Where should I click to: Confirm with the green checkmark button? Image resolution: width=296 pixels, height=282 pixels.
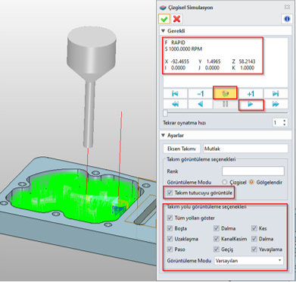[164, 19]
